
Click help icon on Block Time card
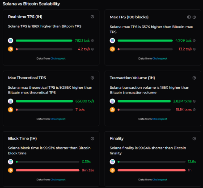[92, 139]
